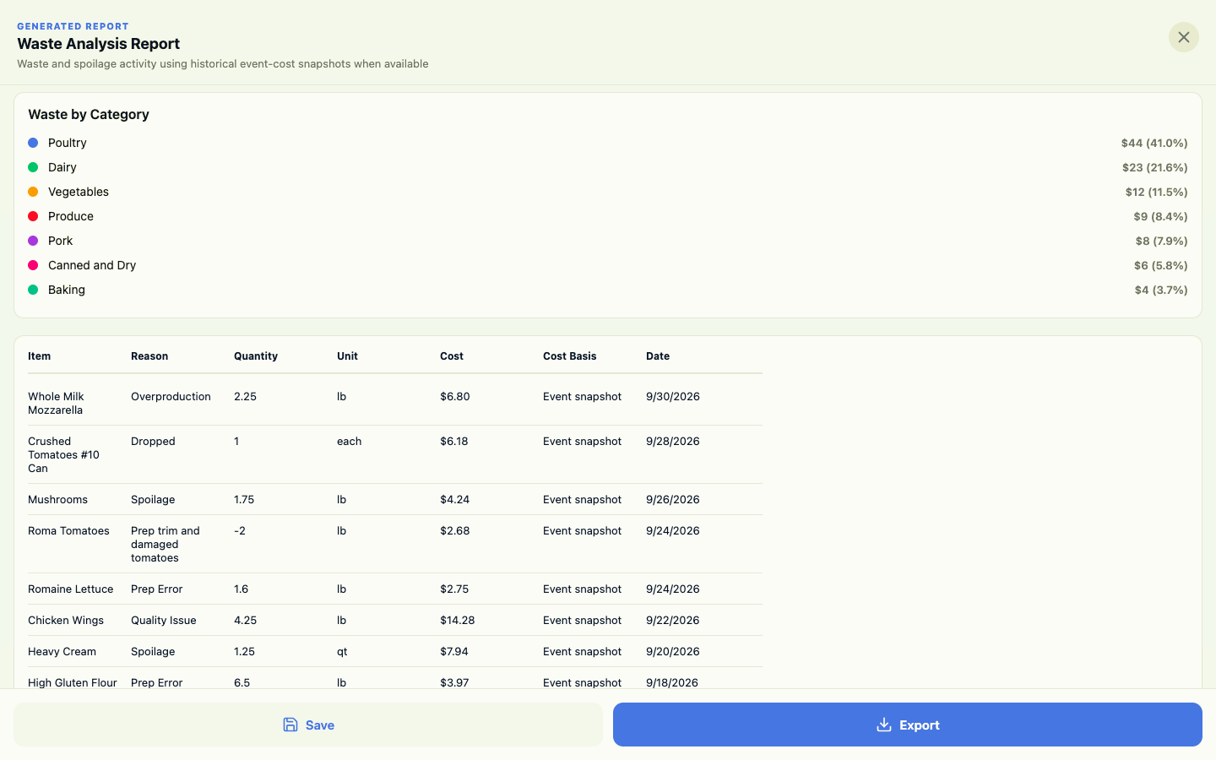This screenshot has height=760, width=1216.
Task: Click the red Produce color dot
Action: (x=33, y=216)
